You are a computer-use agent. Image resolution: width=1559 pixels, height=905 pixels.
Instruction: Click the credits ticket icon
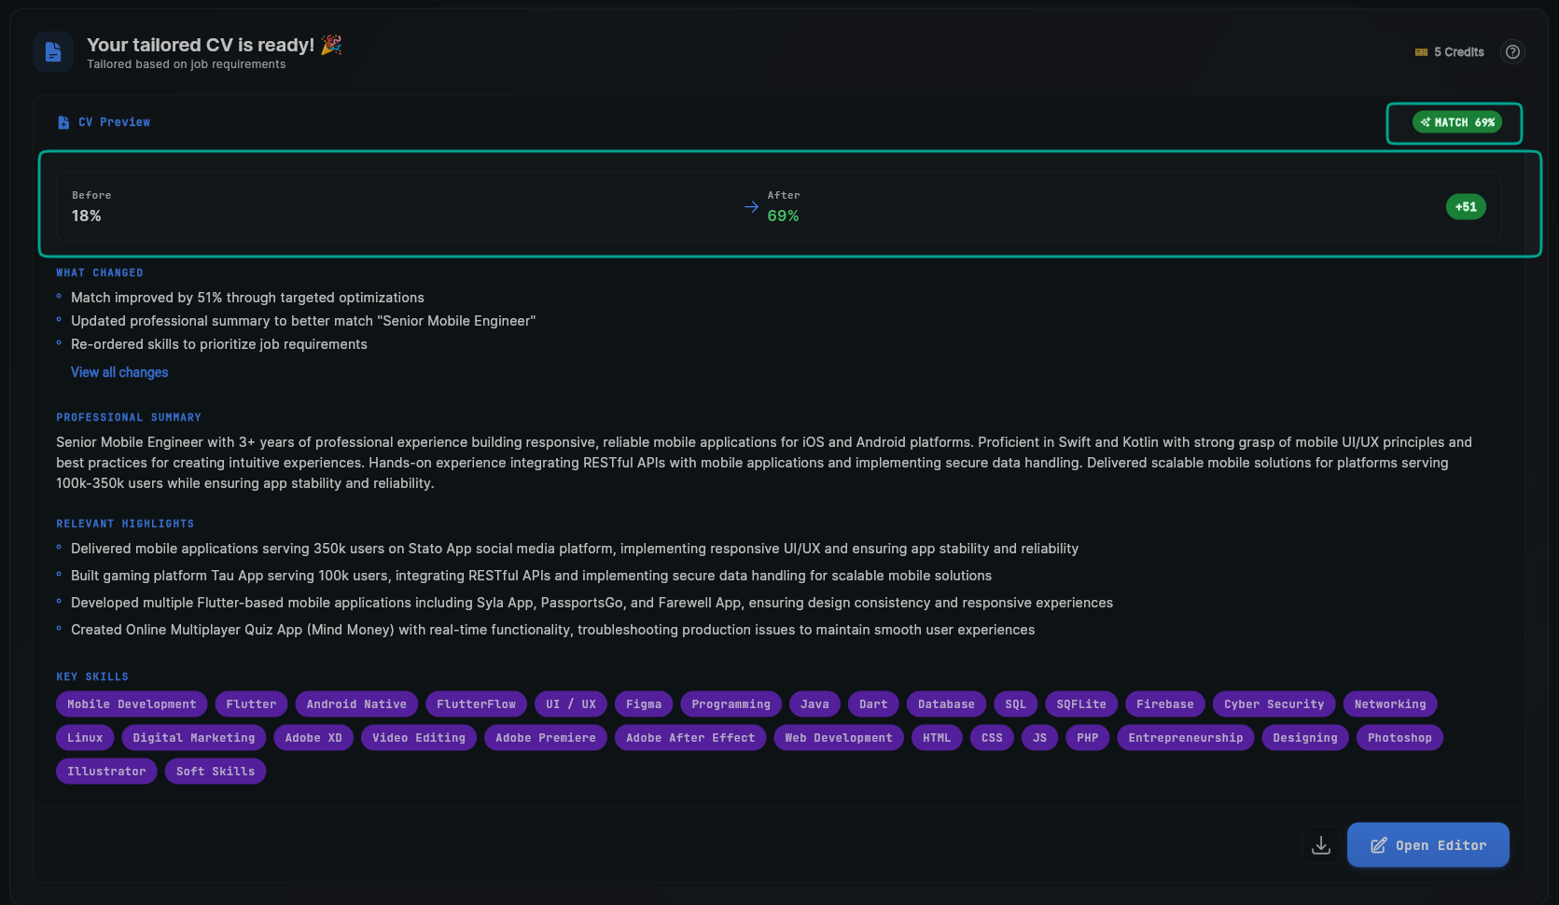[x=1421, y=52]
